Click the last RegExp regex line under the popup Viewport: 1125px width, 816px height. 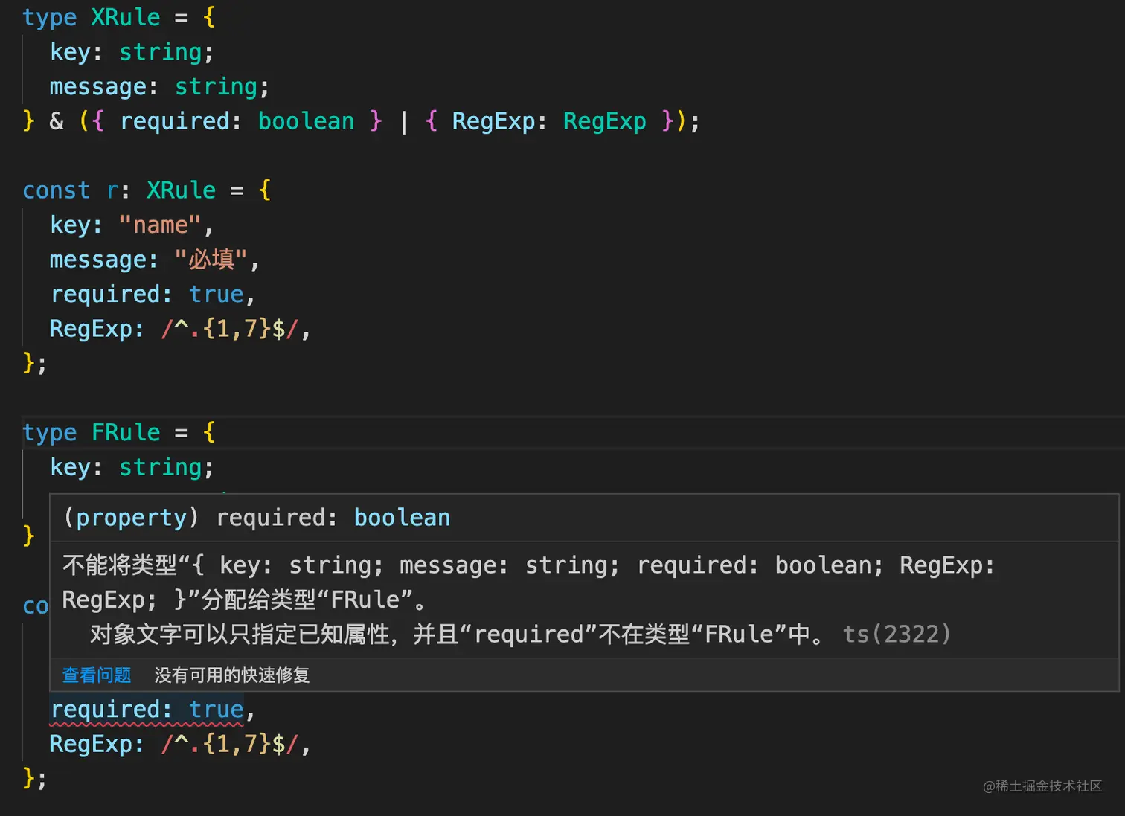click(x=179, y=744)
